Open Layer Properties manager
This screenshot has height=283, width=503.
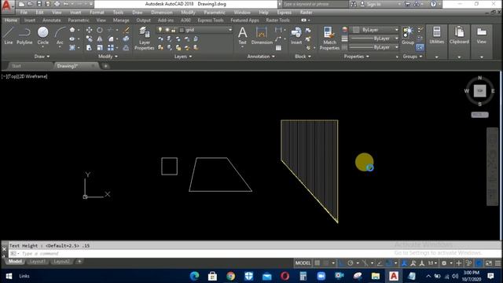[x=145, y=39]
